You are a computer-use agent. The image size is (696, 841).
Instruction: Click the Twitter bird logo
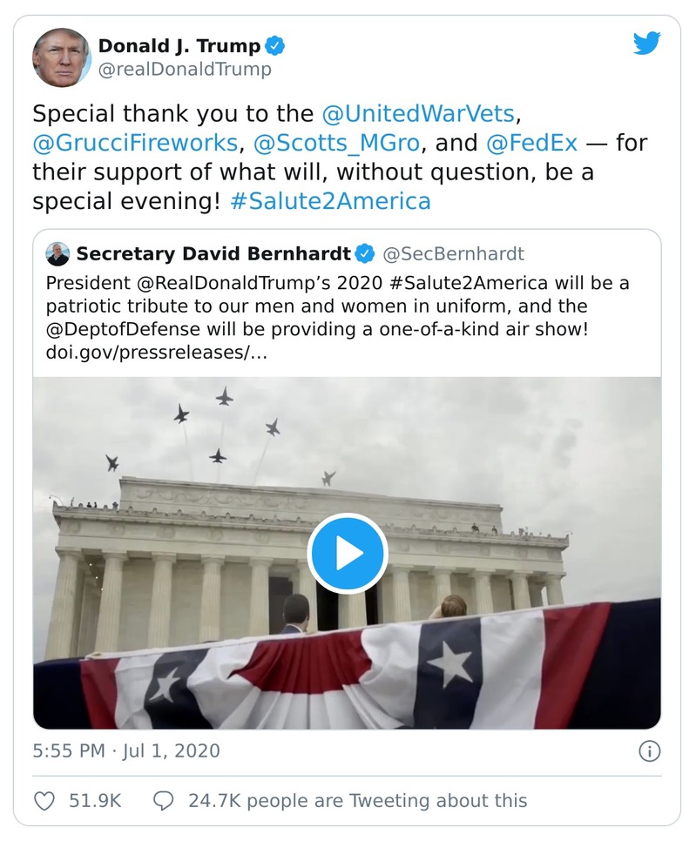pos(646,44)
